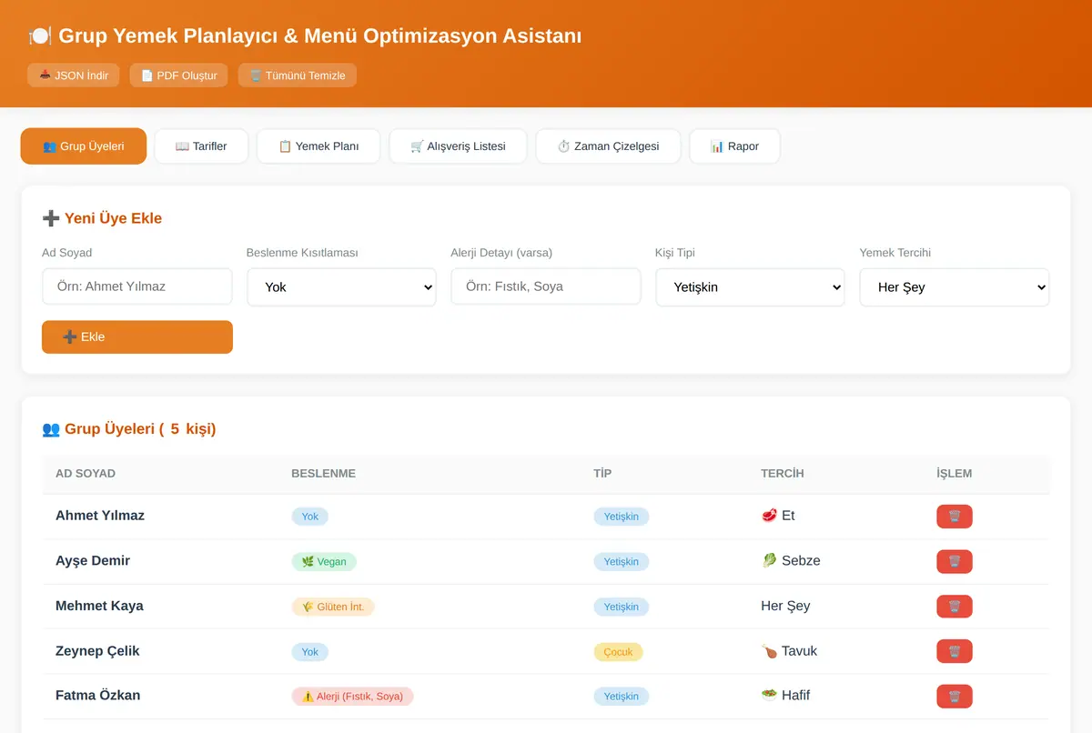
Task: Delete Ahmet Yılmaz with trash icon
Action: (954, 517)
